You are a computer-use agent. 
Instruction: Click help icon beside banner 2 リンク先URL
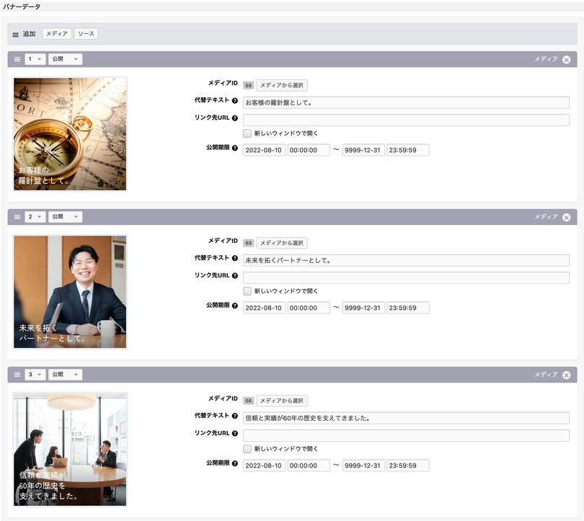[235, 276]
